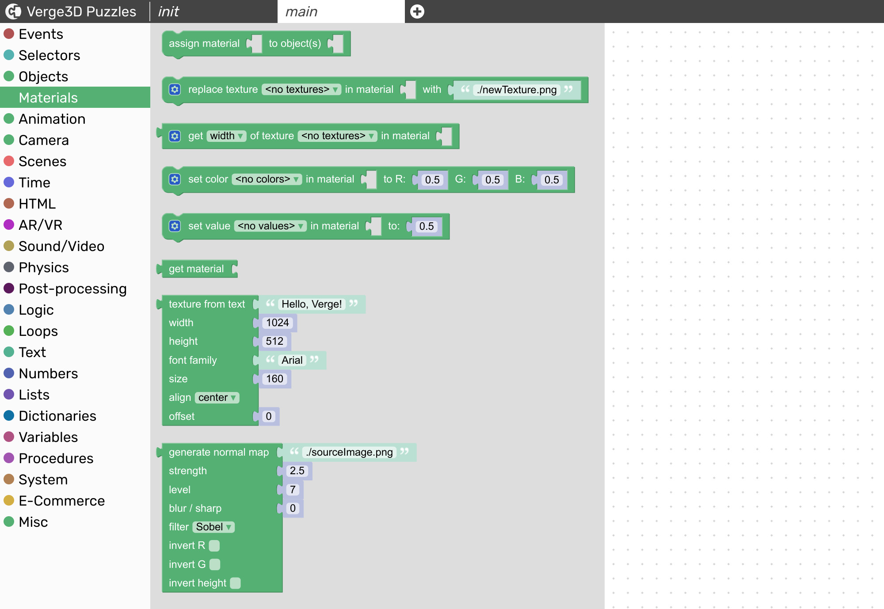Select the Post-processing category

(72, 289)
